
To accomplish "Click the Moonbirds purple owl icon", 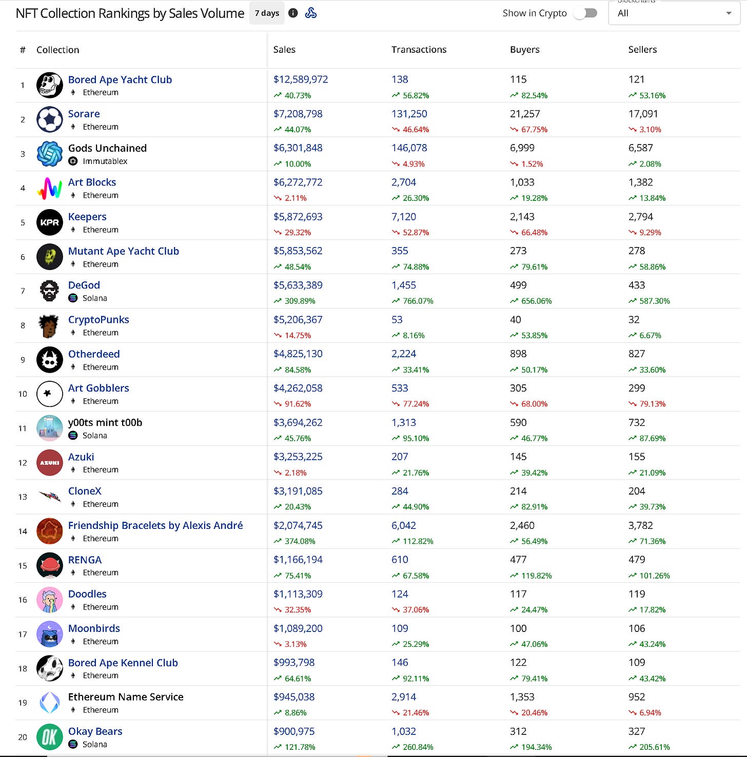I will pos(50,634).
